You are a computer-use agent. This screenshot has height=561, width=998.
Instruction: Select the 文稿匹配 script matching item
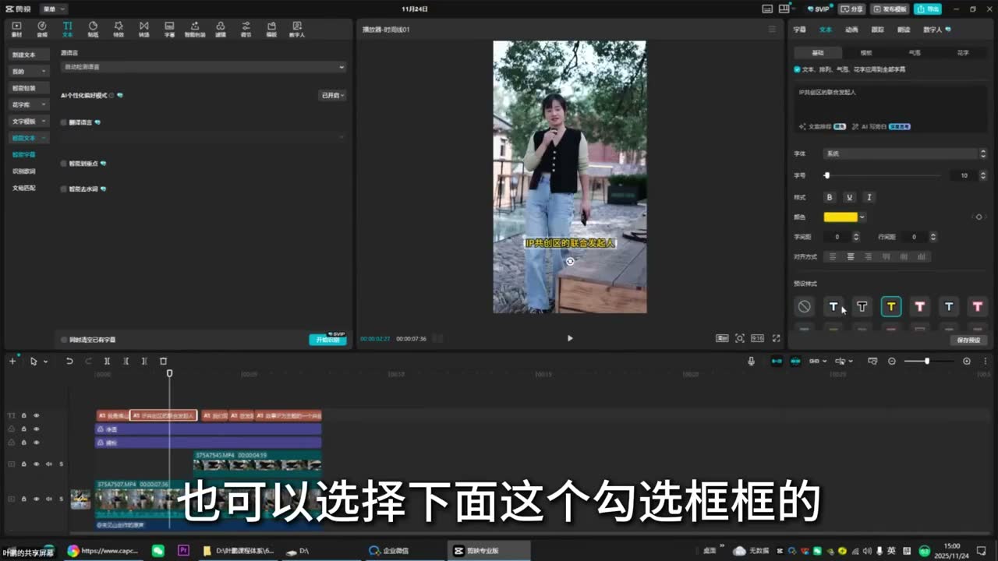(24, 188)
